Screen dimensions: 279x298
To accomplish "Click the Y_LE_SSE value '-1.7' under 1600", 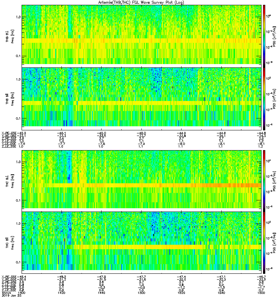I will tap(261, 288).
